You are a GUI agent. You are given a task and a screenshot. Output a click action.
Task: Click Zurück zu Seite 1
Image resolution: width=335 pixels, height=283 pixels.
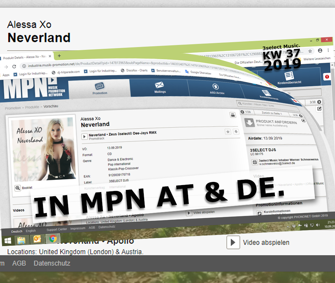click(272, 113)
